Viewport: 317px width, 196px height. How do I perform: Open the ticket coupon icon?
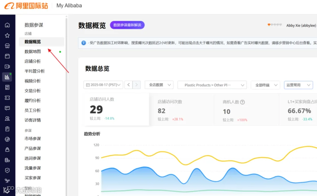pos(7,98)
